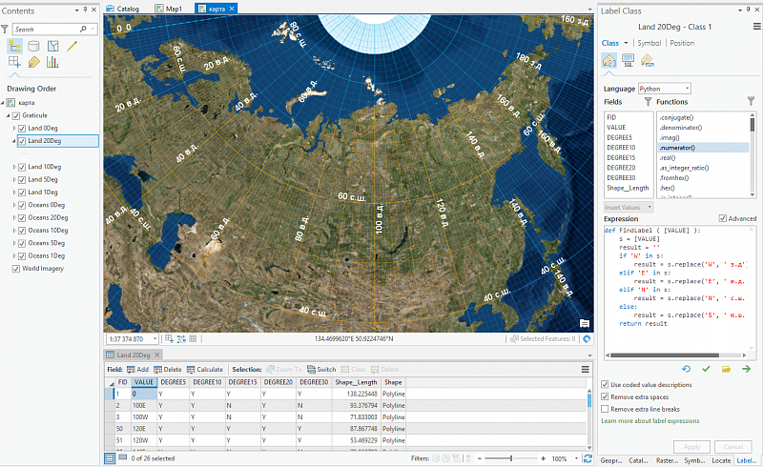Image resolution: width=763 pixels, height=467 pixels.
Task: Click List By Data Source icon
Action: point(34,46)
